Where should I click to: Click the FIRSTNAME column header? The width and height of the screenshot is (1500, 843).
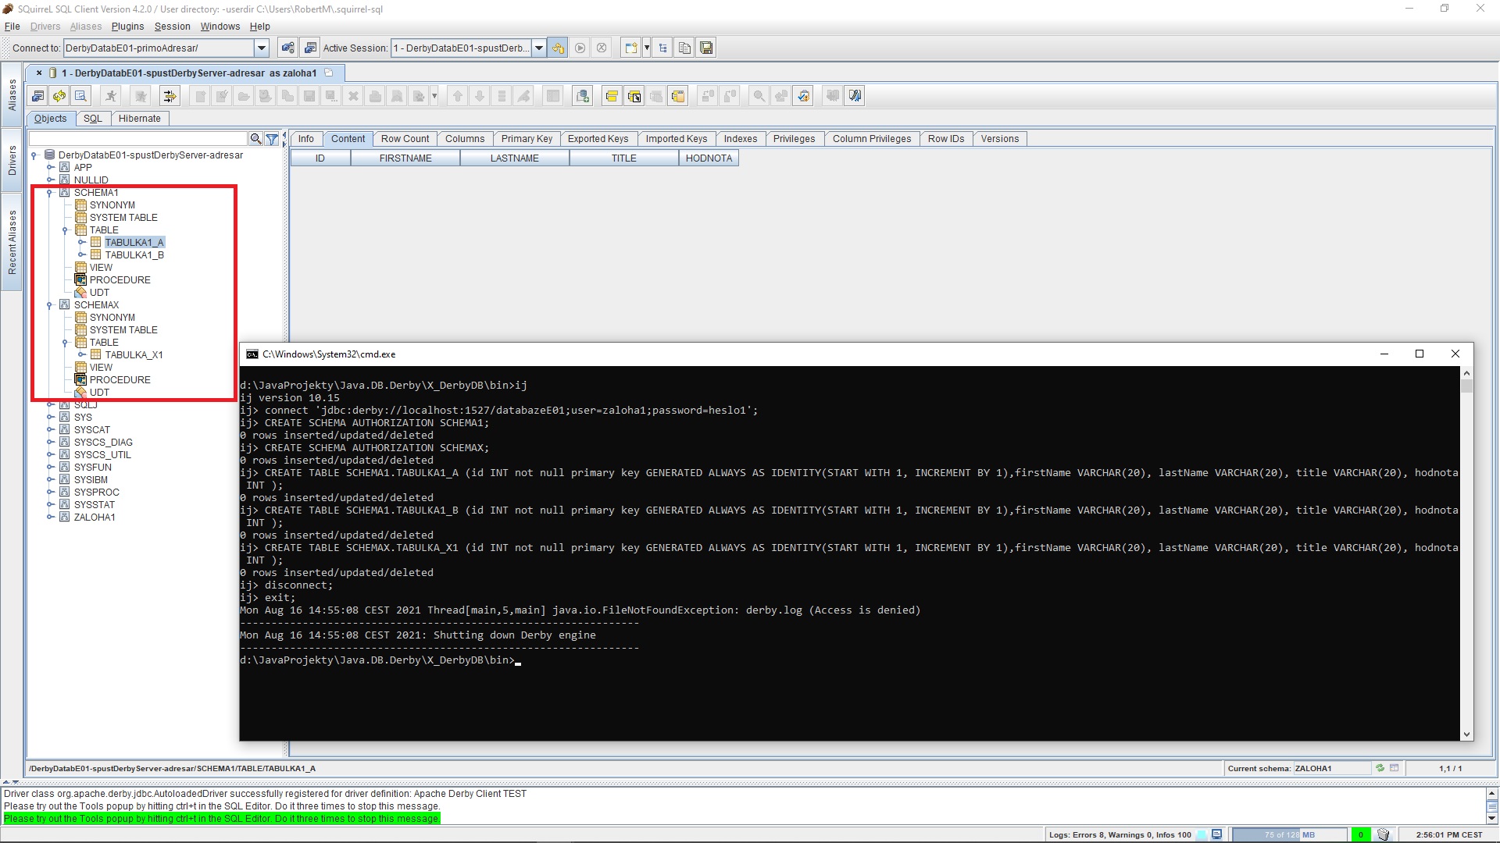pos(405,158)
